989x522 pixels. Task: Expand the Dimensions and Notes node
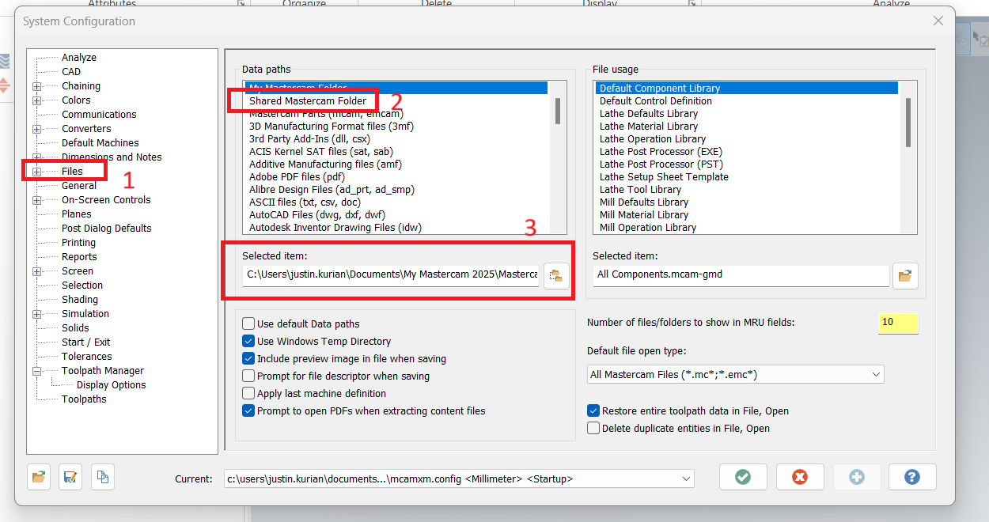[x=36, y=157]
